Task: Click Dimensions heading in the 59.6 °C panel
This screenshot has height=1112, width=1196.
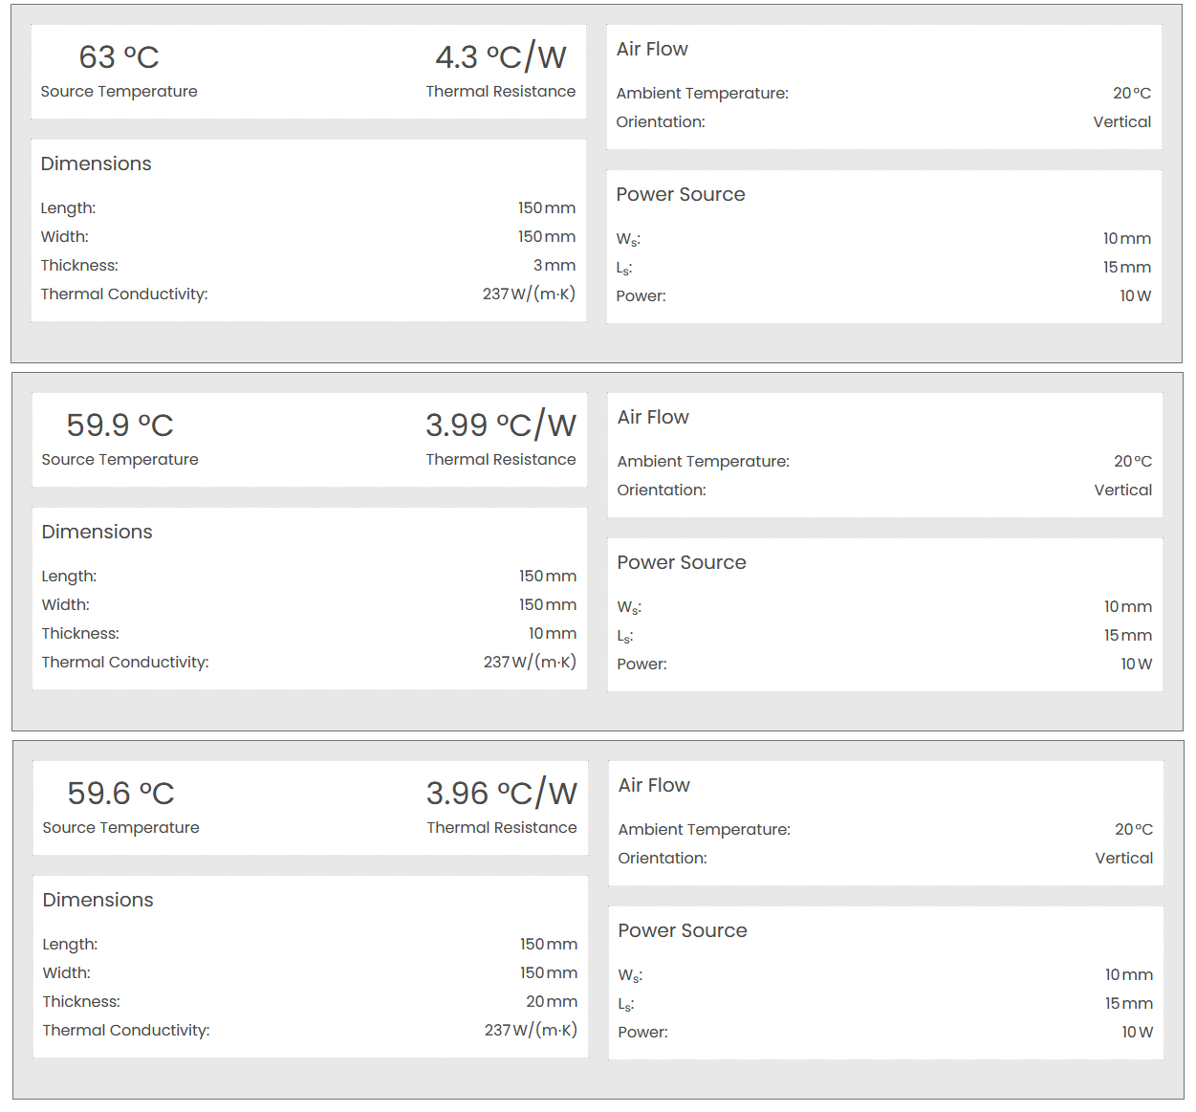Action: [98, 901]
